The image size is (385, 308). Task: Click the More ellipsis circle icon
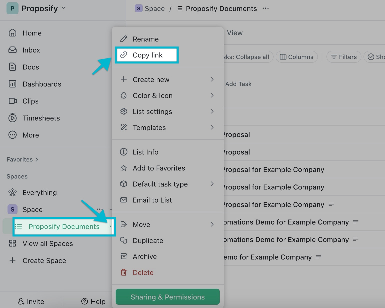(x=13, y=135)
